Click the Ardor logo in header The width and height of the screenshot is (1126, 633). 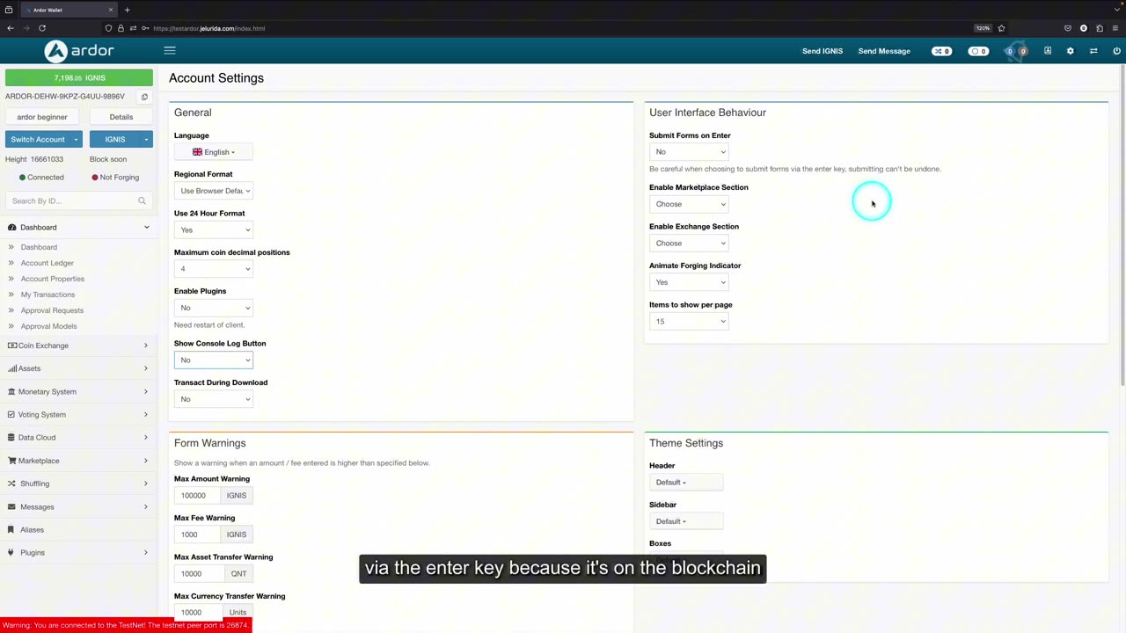[79, 51]
